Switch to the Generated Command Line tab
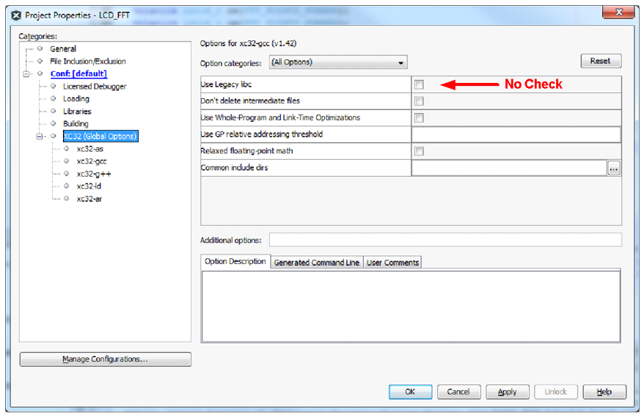644x416 pixels. pyautogui.click(x=317, y=263)
